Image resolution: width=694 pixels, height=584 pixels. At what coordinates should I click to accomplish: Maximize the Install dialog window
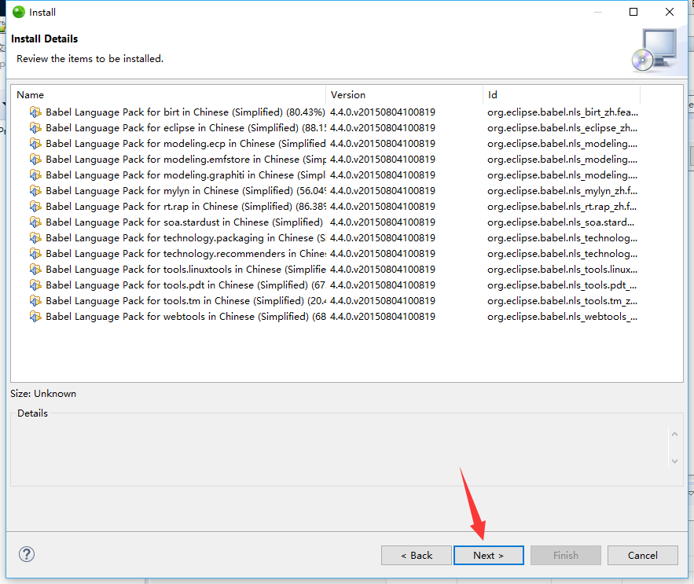coord(633,12)
